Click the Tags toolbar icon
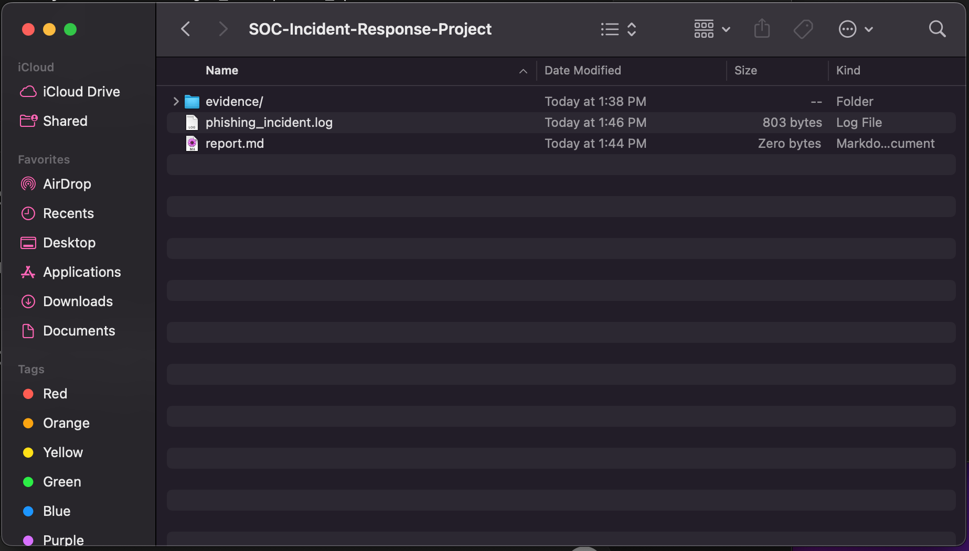The image size is (969, 551). coord(803,29)
